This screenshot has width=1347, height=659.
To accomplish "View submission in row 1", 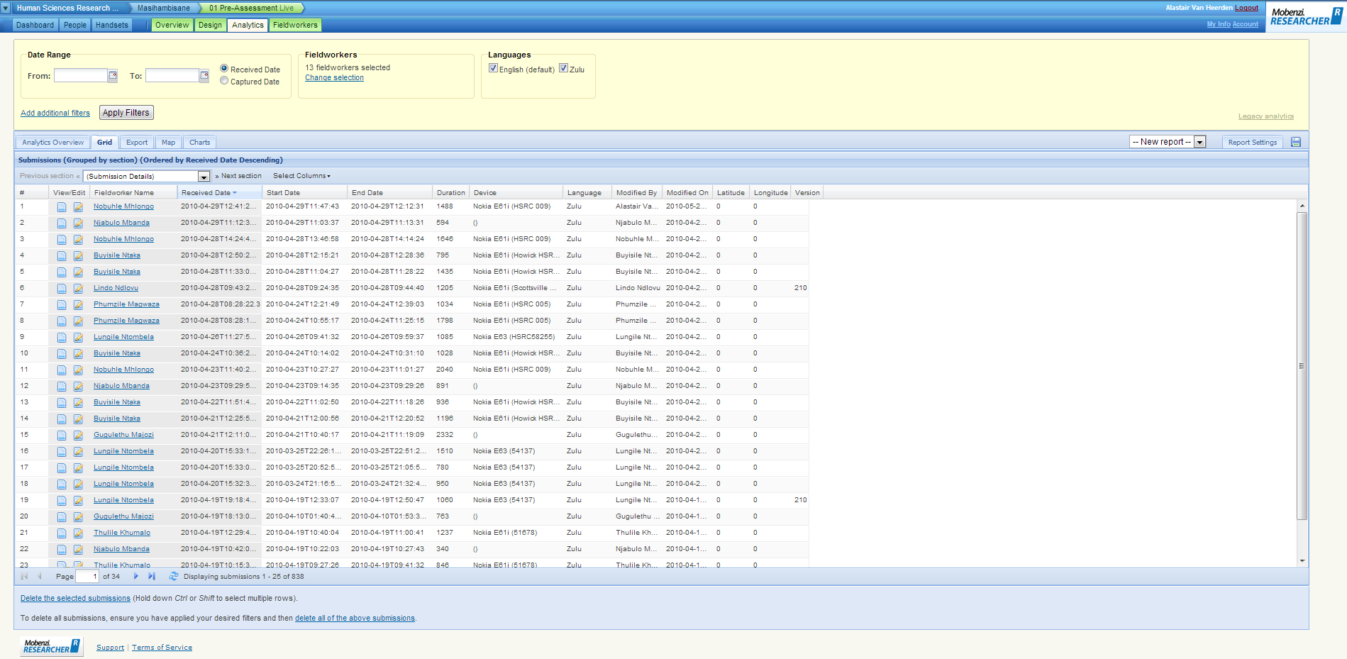I will click(x=62, y=207).
